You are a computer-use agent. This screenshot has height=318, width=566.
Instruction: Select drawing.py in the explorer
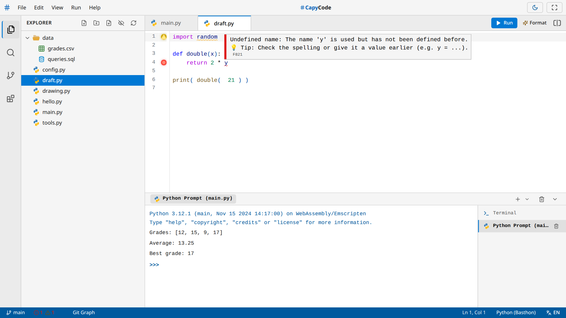[83, 91]
